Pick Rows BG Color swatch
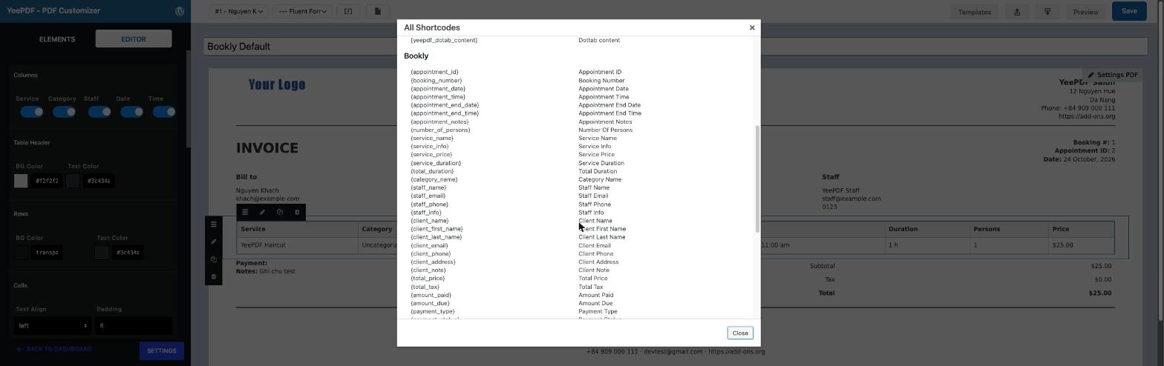Viewport: 1164px width, 366px height. click(21, 253)
